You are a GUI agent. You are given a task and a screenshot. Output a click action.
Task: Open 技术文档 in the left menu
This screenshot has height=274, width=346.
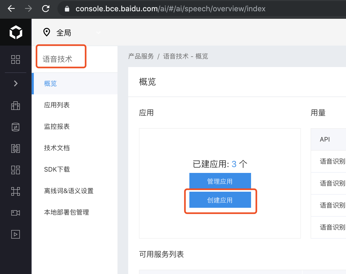coord(75,148)
